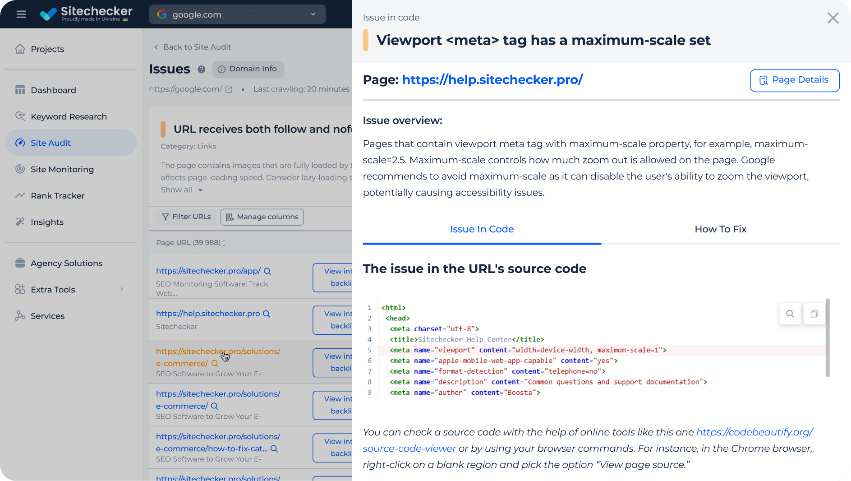Image resolution: width=851 pixels, height=481 pixels.
Task: Open Site Monitoring section
Action: [62, 169]
